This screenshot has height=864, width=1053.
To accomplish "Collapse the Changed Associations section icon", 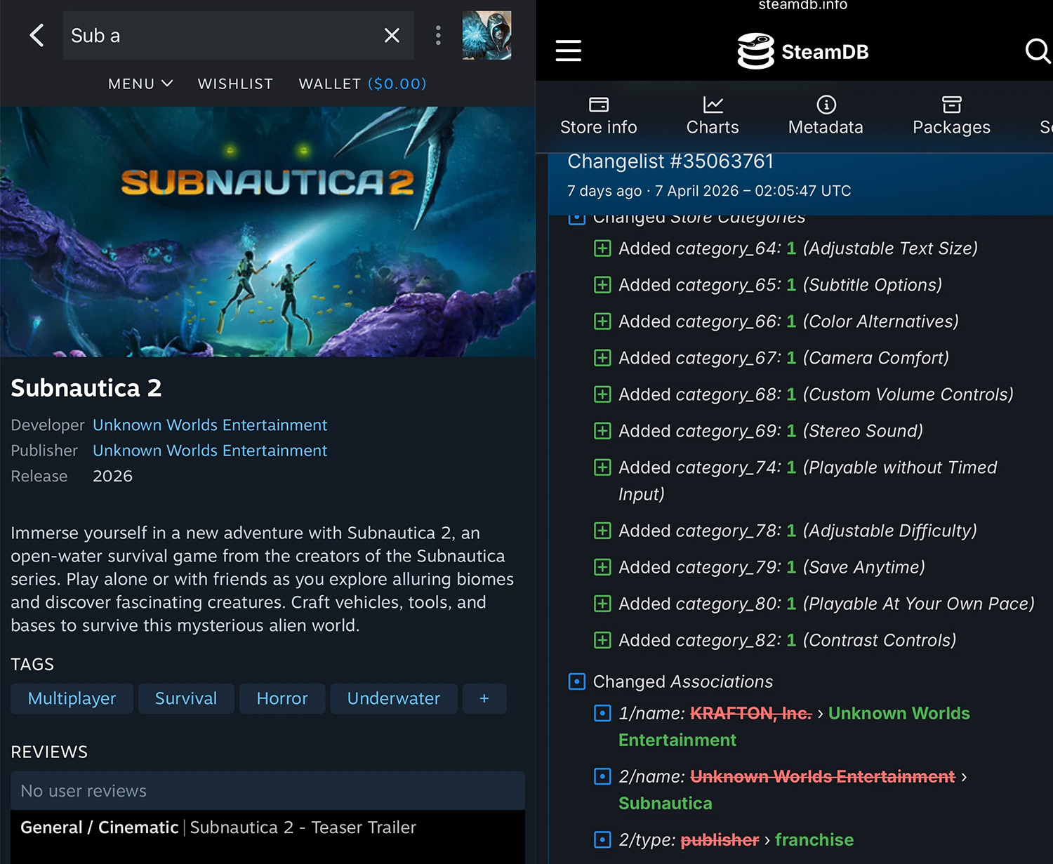I will pos(576,682).
